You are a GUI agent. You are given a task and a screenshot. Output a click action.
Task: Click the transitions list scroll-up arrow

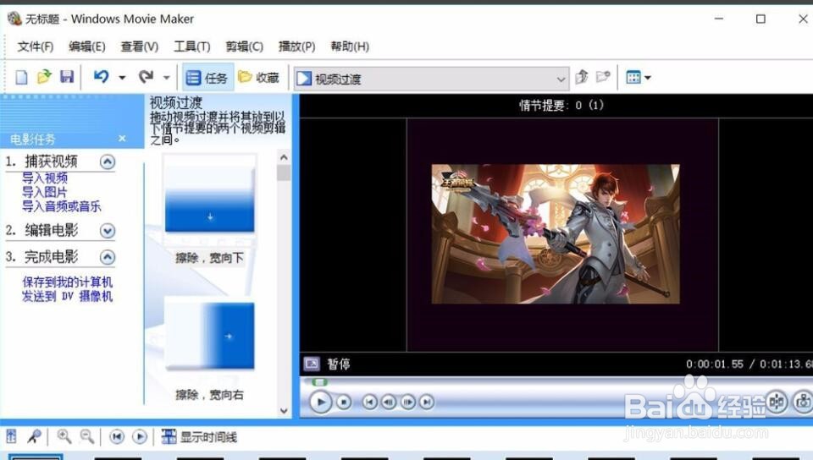click(284, 156)
